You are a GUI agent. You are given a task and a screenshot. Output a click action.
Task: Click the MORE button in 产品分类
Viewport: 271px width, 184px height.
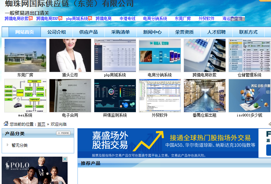coord(63,133)
